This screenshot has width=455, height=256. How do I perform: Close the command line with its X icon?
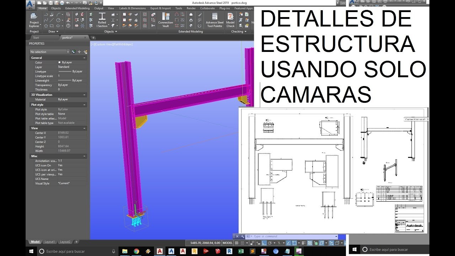(236, 236)
